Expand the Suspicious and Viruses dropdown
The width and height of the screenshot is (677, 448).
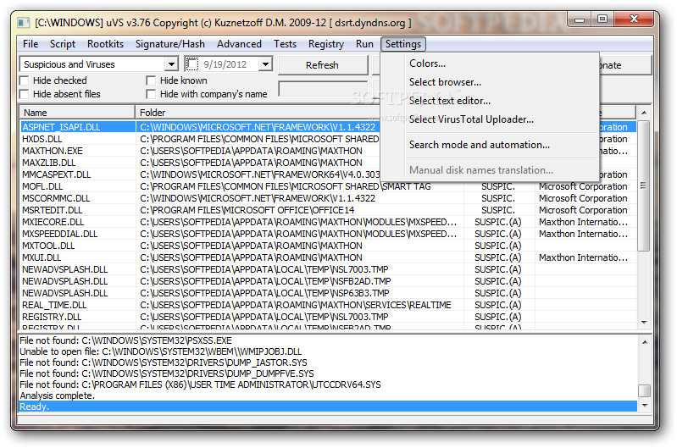pos(171,64)
